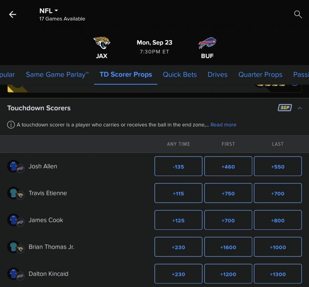Image resolution: width=309 pixels, height=287 pixels.
Task: Tap the info icon beside touchdown description
Action: pyautogui.click(x=11, y=125)
